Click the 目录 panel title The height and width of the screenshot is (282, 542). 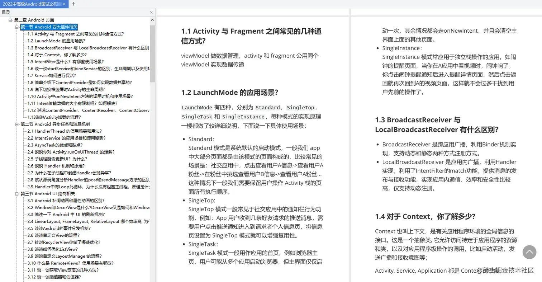[x=6, y=13]
